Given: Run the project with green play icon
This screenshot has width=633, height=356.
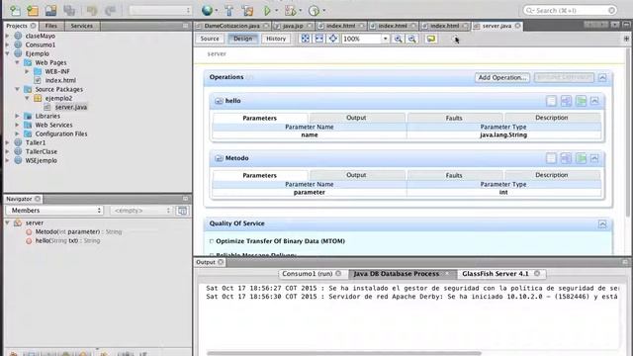Looking at the screenshot, I should 267,11.
